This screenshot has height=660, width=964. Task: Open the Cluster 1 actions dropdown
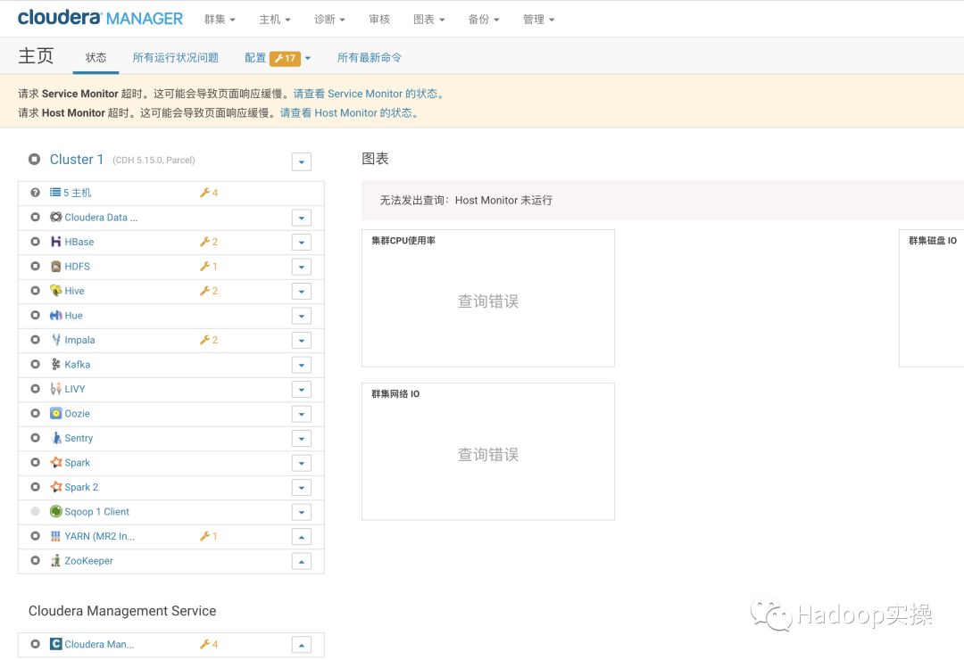302,162
